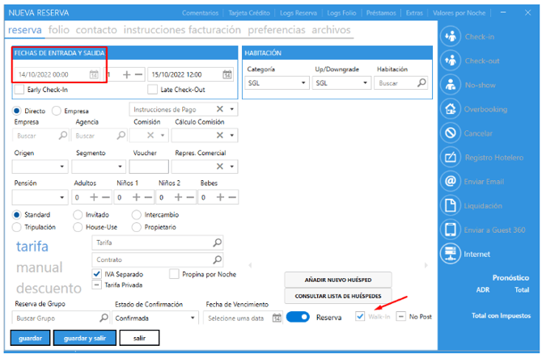Open calendar picker for check-out date
Image resolution: width=542 pixels, height=354 pixels.
coord(227,74)
